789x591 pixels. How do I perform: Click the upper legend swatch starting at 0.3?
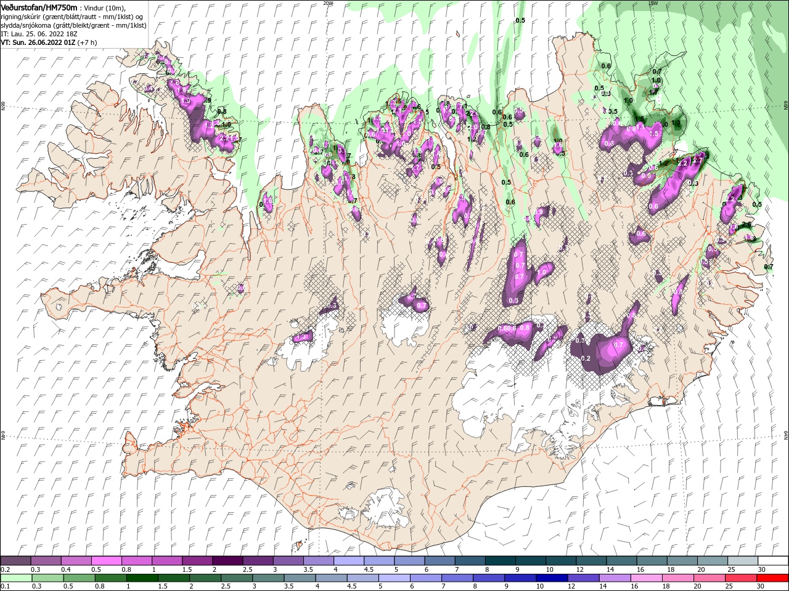tap(46, 561)
